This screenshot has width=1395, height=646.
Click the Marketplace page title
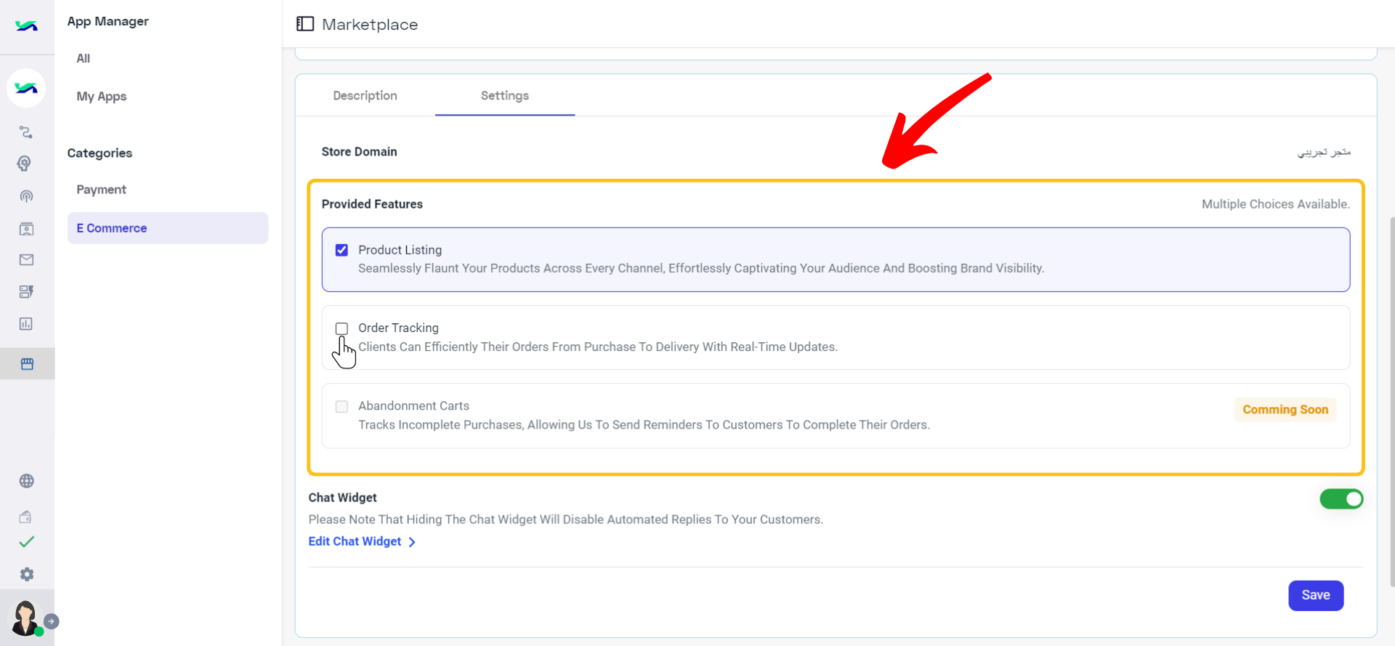click(x=370, y=25)
